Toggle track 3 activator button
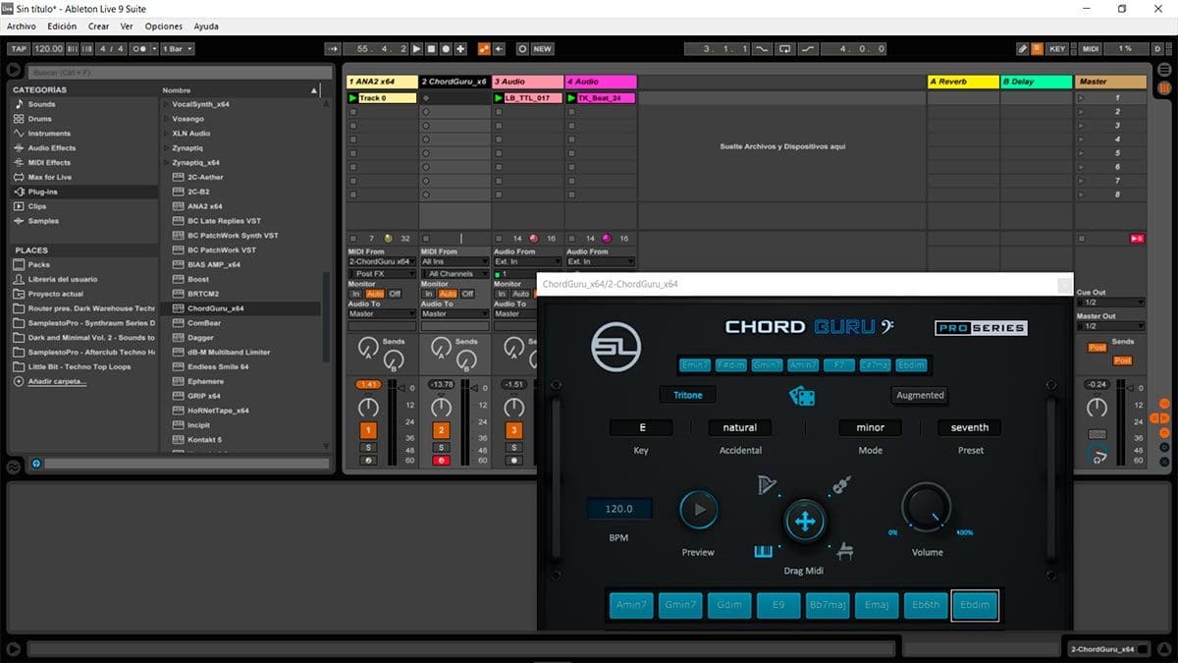The height and width of the screenshot is (663, 1178). click(513, 430)
